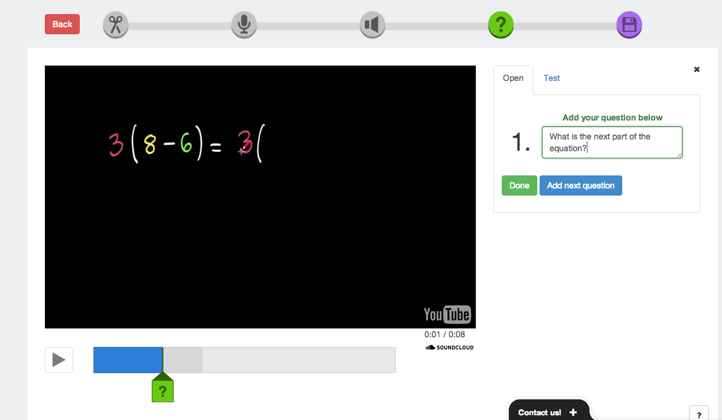Close the question editor with the X
The image size is (722, 420).
click(x=697, y=69)
